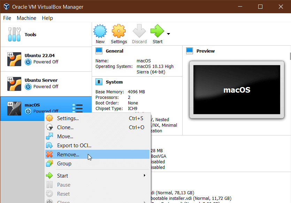Click the red X Remove icon
Viewport: 291px width, 203px height.
click(x=49, y=154)
